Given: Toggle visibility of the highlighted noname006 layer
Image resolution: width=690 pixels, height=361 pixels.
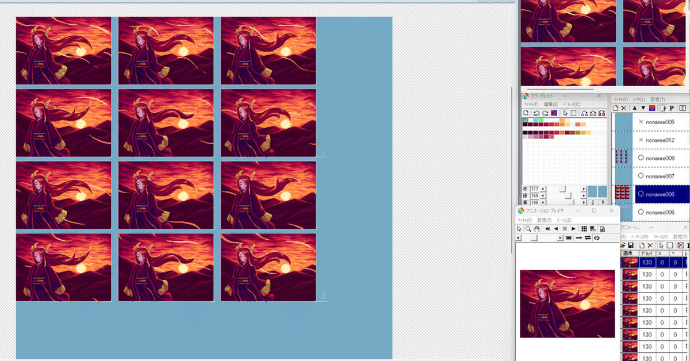Looking at the screenshot, I should (641, 194).
